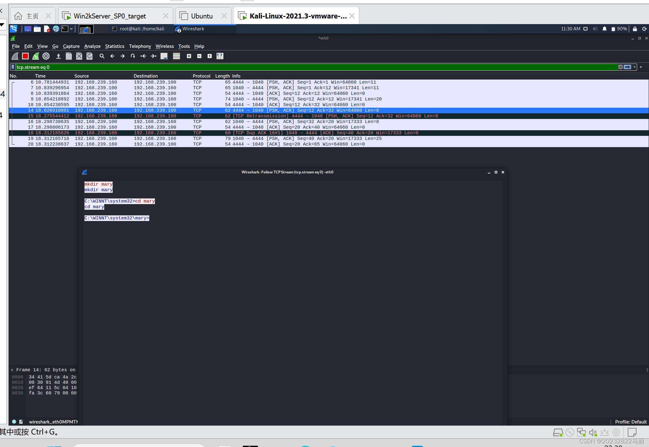649x447 pixels.
Task: Clear the display filter text
Action: pos(621,67)
